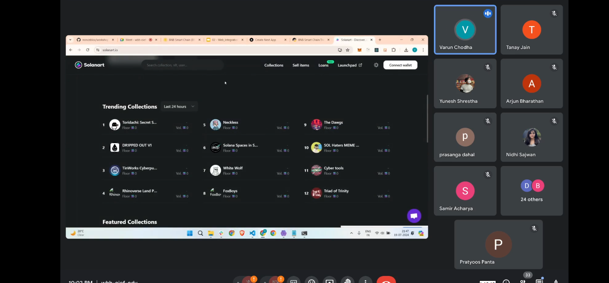This screenshot has height=283, width=609.
Task: Select Varun Chodha's participant tile
Action: tap(465, 30)
